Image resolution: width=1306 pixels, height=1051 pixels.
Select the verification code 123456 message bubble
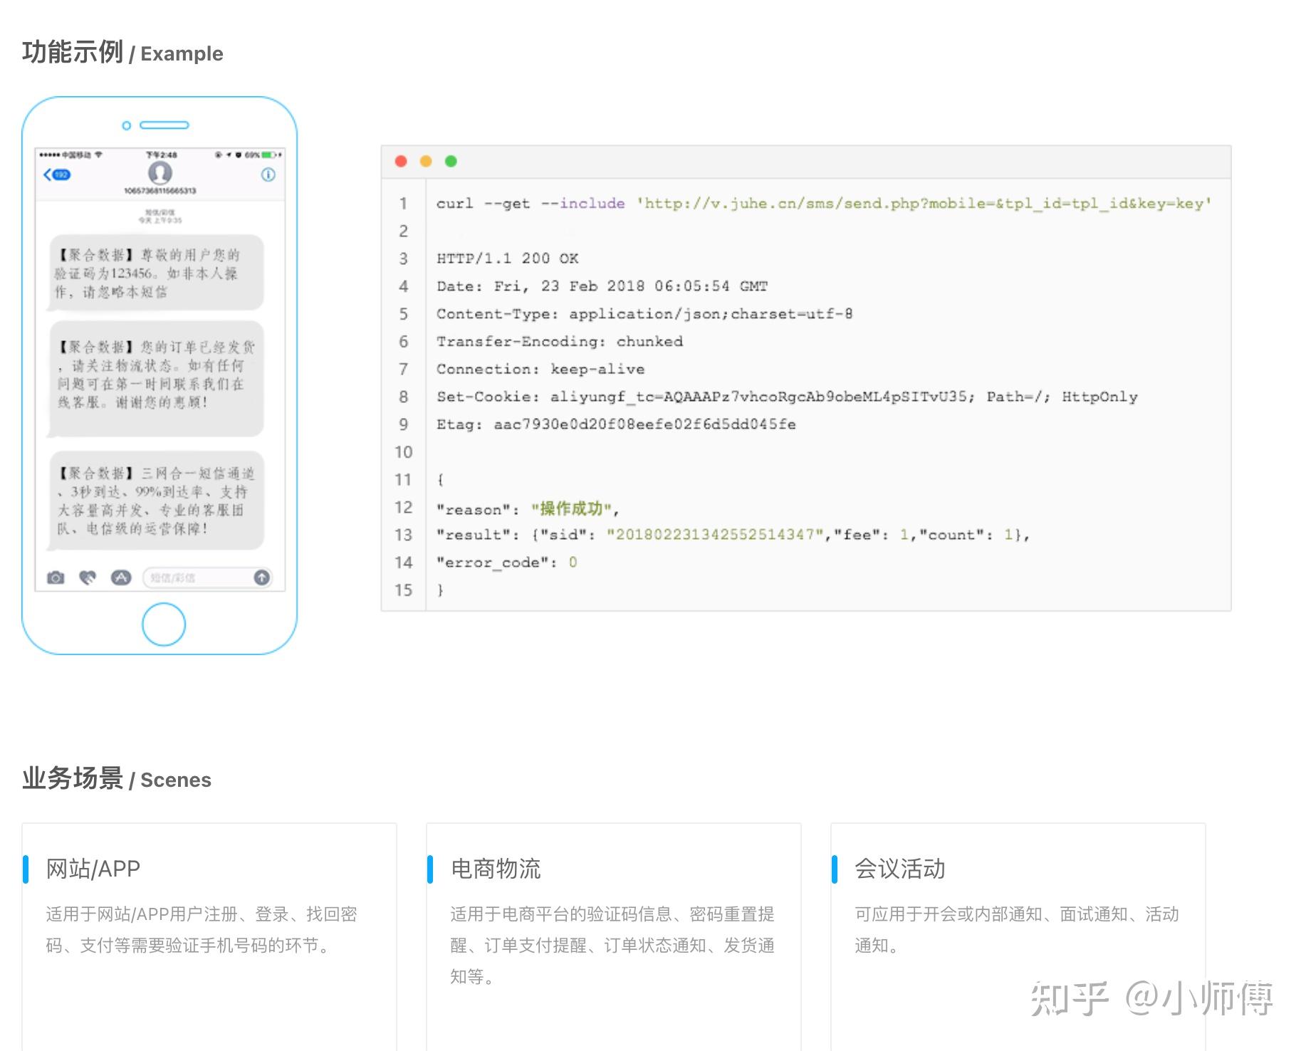[156, 273]
